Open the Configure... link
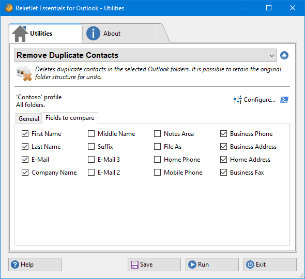 click(x=260, y=100)
